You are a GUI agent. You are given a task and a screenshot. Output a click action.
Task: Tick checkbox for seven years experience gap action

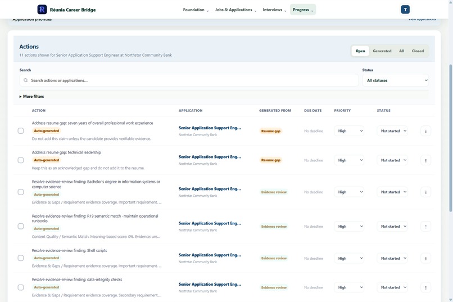tap(21, 131)
